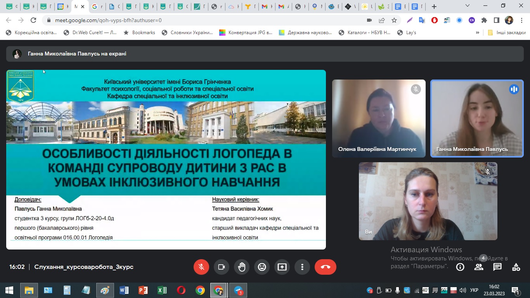Bookmark this page with the star icon

click(394, 20)
